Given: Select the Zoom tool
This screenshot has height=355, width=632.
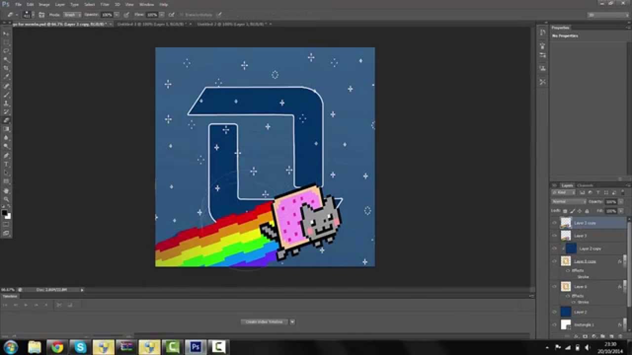Looking at the screenshot, I should (6, 199).
